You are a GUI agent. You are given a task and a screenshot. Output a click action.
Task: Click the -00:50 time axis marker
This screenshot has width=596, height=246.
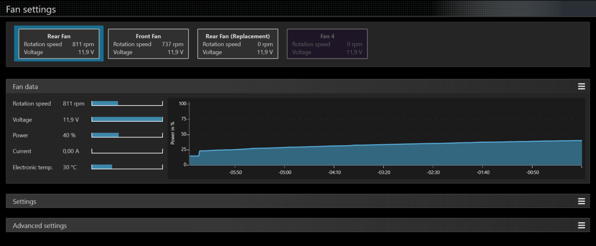coord(533,172)
